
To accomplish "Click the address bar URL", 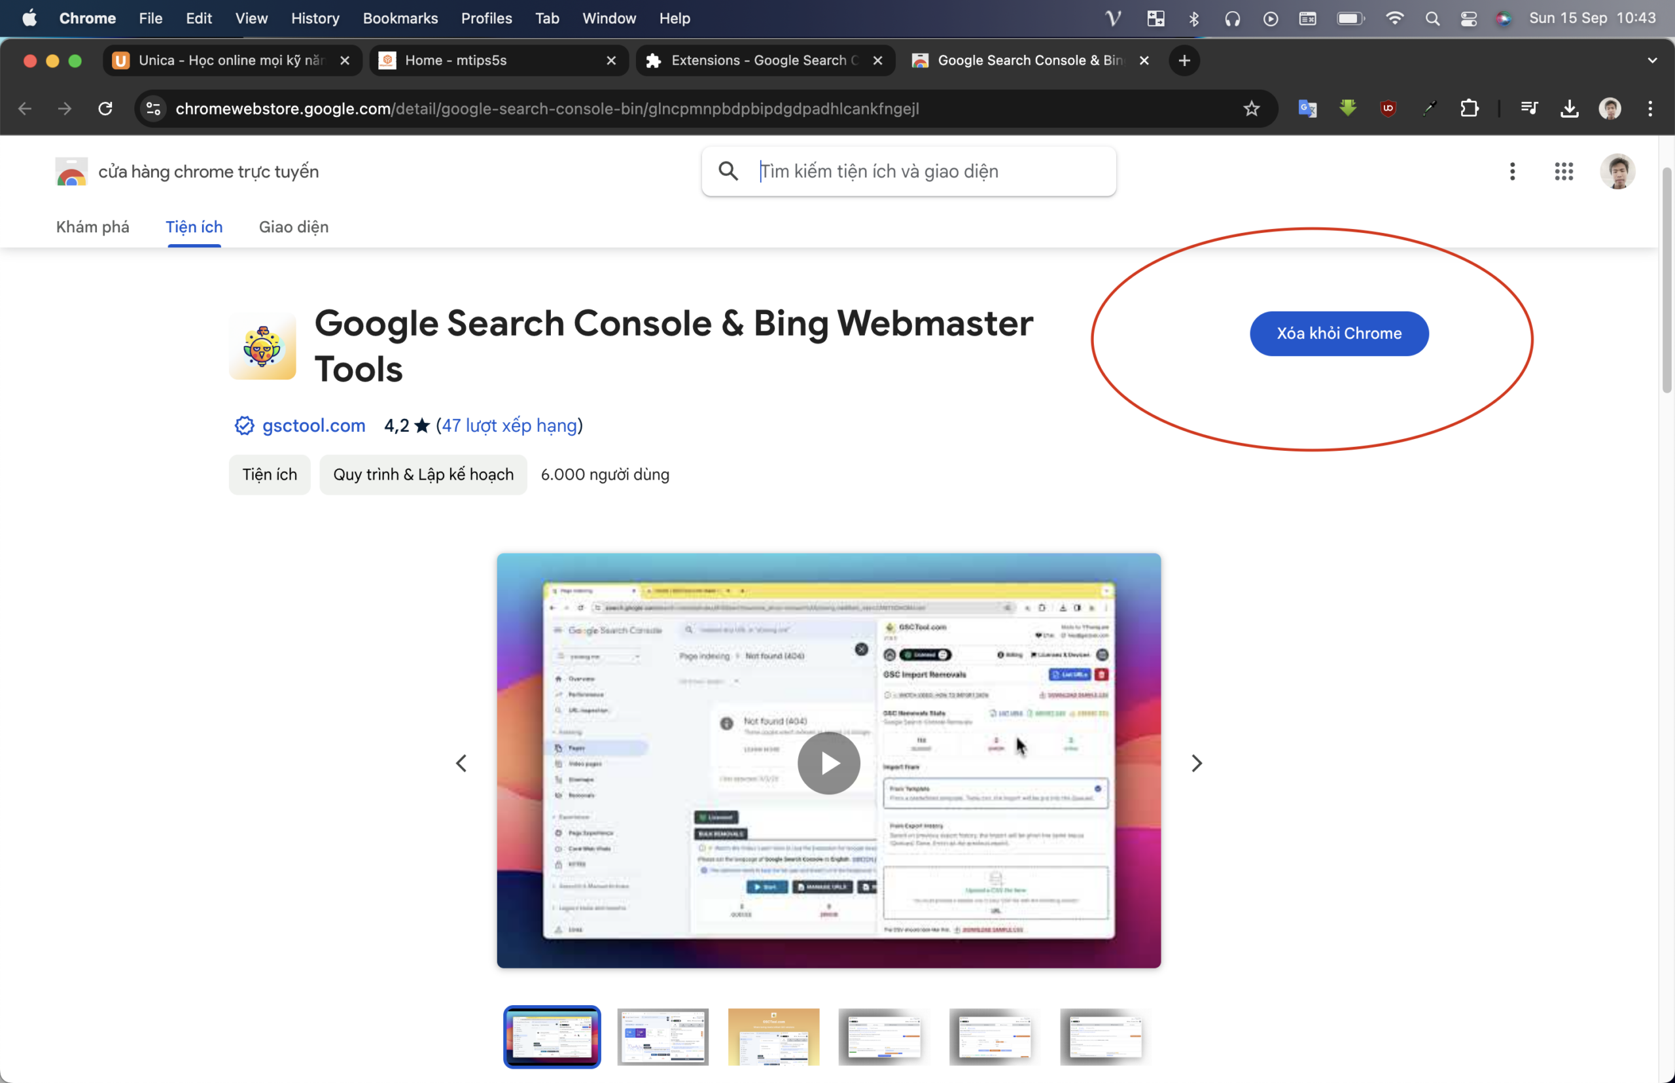I will pyautogui.click(x=547, y=109).
